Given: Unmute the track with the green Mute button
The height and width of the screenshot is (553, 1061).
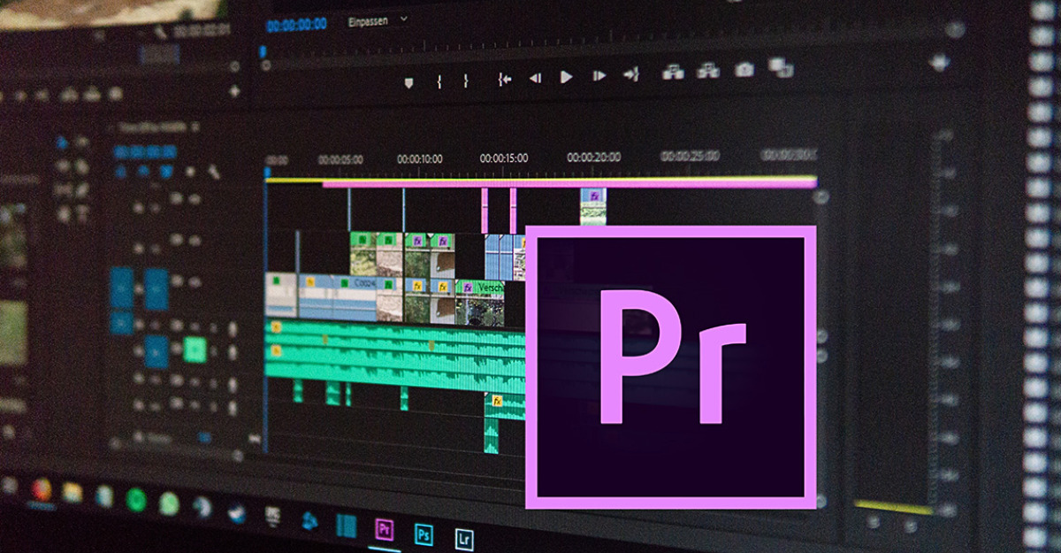Looking at the screenshot, I should pos(195,351).
